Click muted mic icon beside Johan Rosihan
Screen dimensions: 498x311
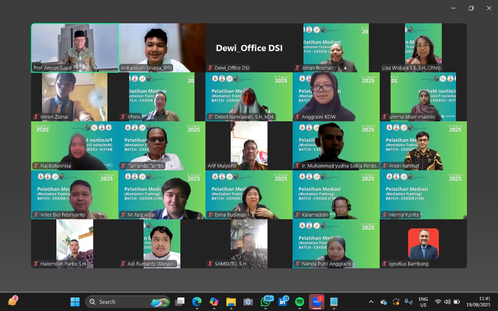coord(298,68)
